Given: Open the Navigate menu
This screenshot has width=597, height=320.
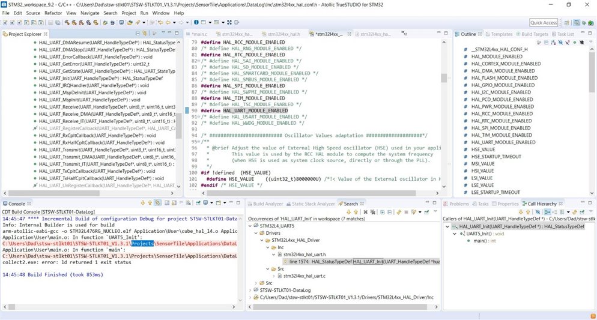Looking at the screenshot, I should pyautogui.click(x=90, y=13).
